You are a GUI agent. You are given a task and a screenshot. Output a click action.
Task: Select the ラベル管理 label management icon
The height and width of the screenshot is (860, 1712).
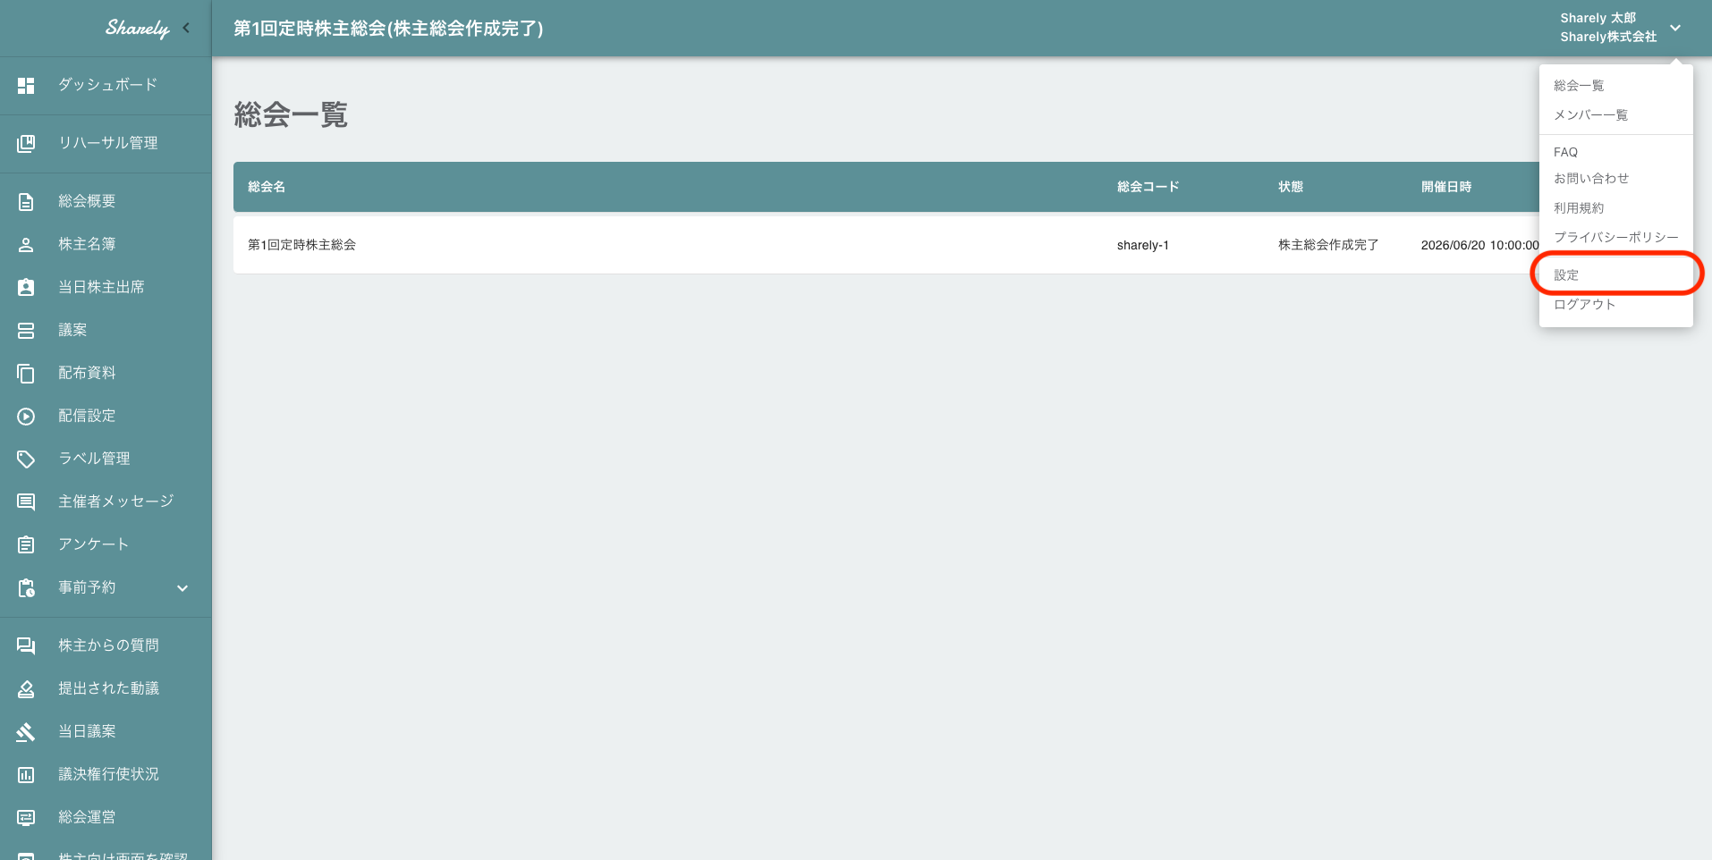25,458
